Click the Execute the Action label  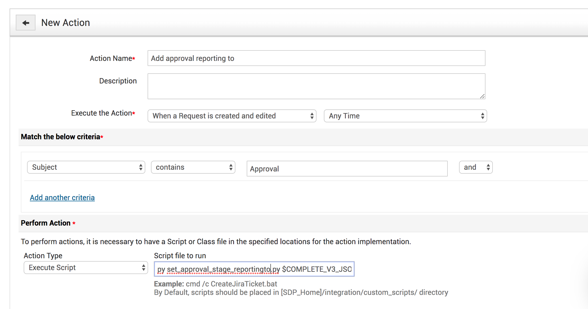coord(102,113)
